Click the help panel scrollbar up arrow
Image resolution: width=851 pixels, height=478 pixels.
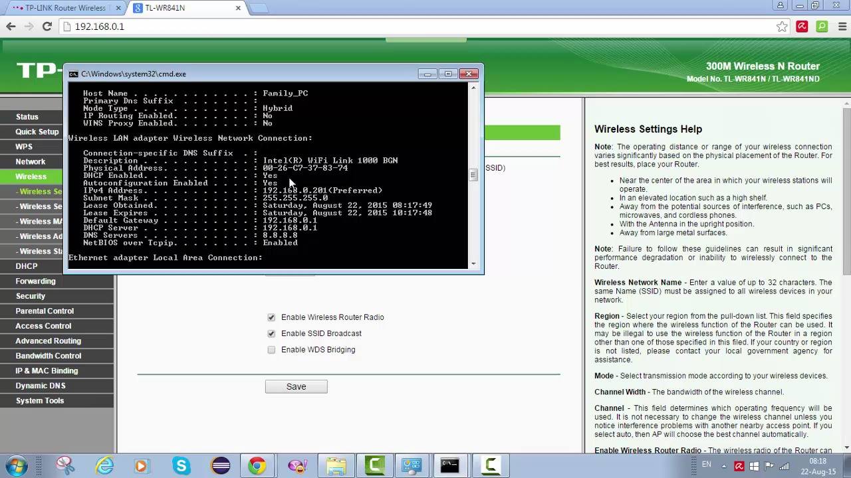point(846,103)
